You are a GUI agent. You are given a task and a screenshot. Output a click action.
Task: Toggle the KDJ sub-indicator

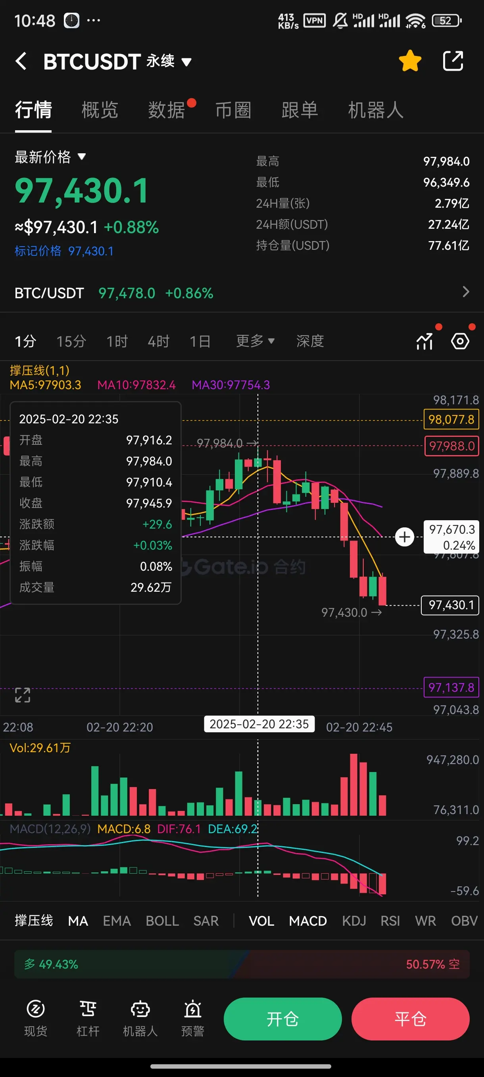pos(354,921)
